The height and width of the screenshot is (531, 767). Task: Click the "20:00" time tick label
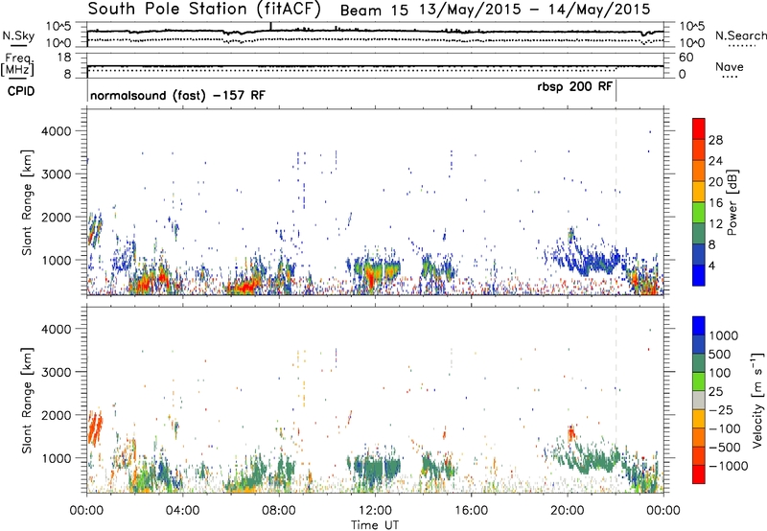pos(567,511)
